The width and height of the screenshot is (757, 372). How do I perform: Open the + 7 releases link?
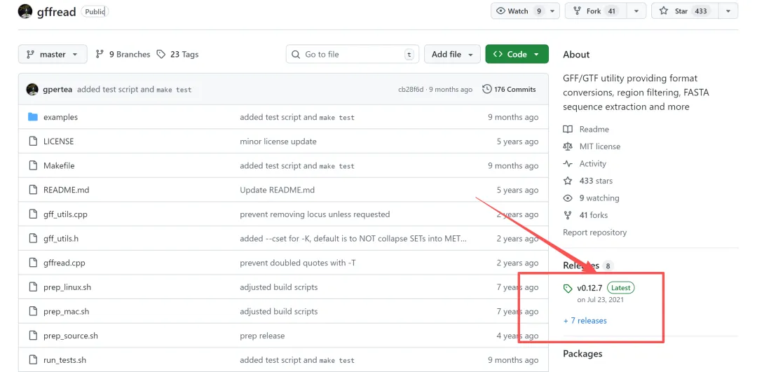[x=585, y=320]
